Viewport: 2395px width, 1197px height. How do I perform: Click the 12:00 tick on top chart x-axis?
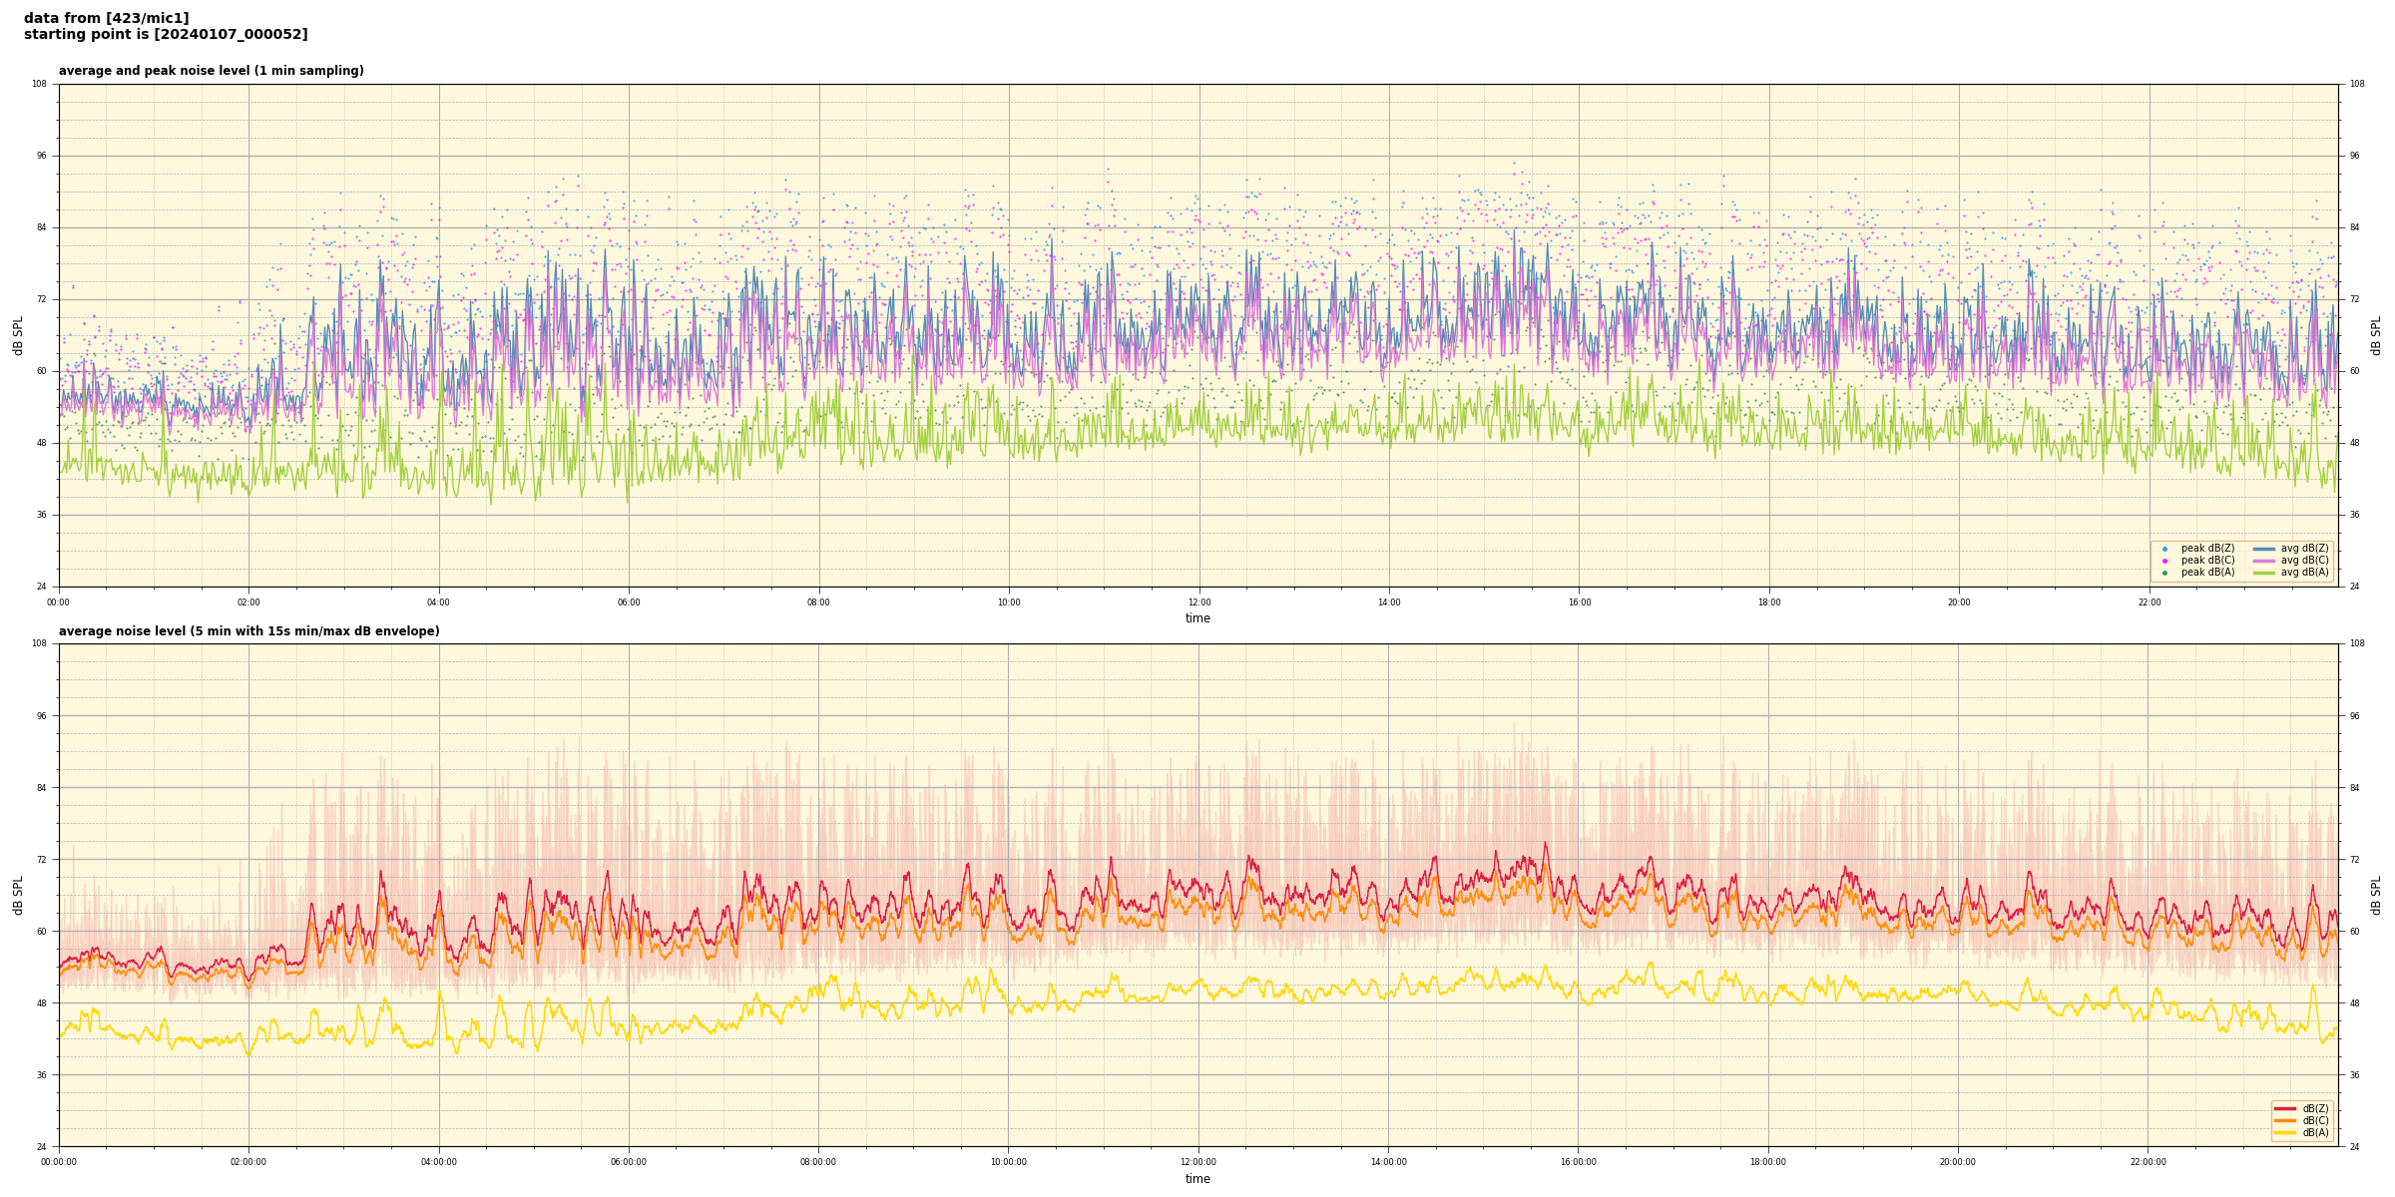tap(1198, 602)
